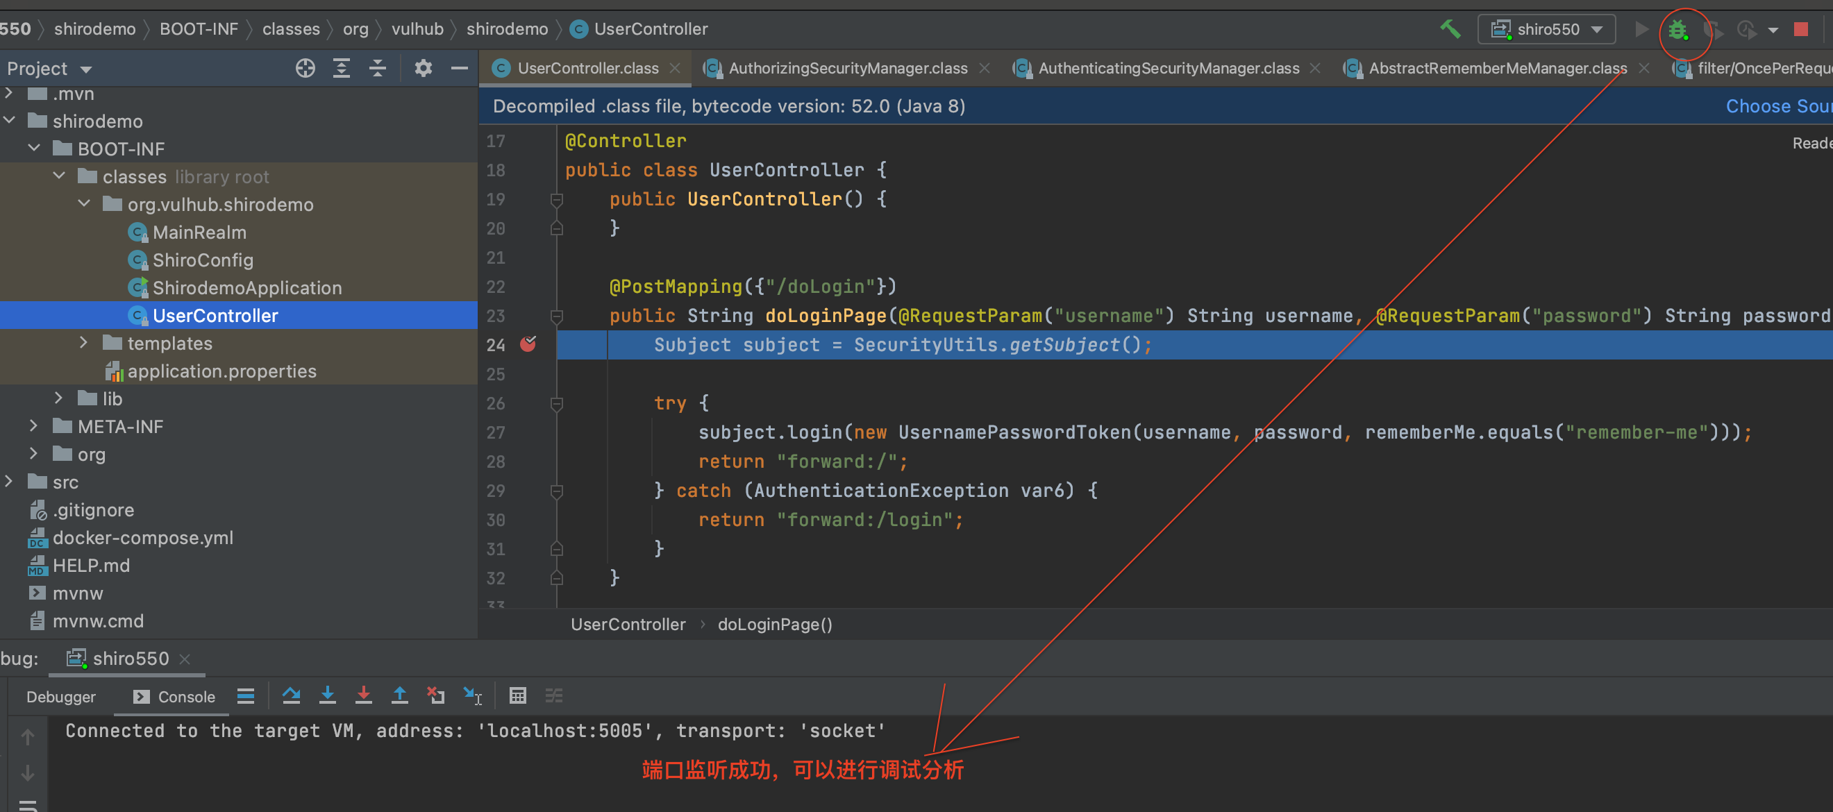Switch to AbstractRememberMeManager.class tab
The width and height of the screenshot is (1833, 812).
click(x=1498, y=68)
